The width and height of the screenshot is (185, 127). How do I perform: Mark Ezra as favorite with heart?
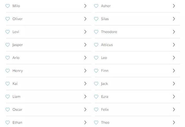[x=96, y=97]
